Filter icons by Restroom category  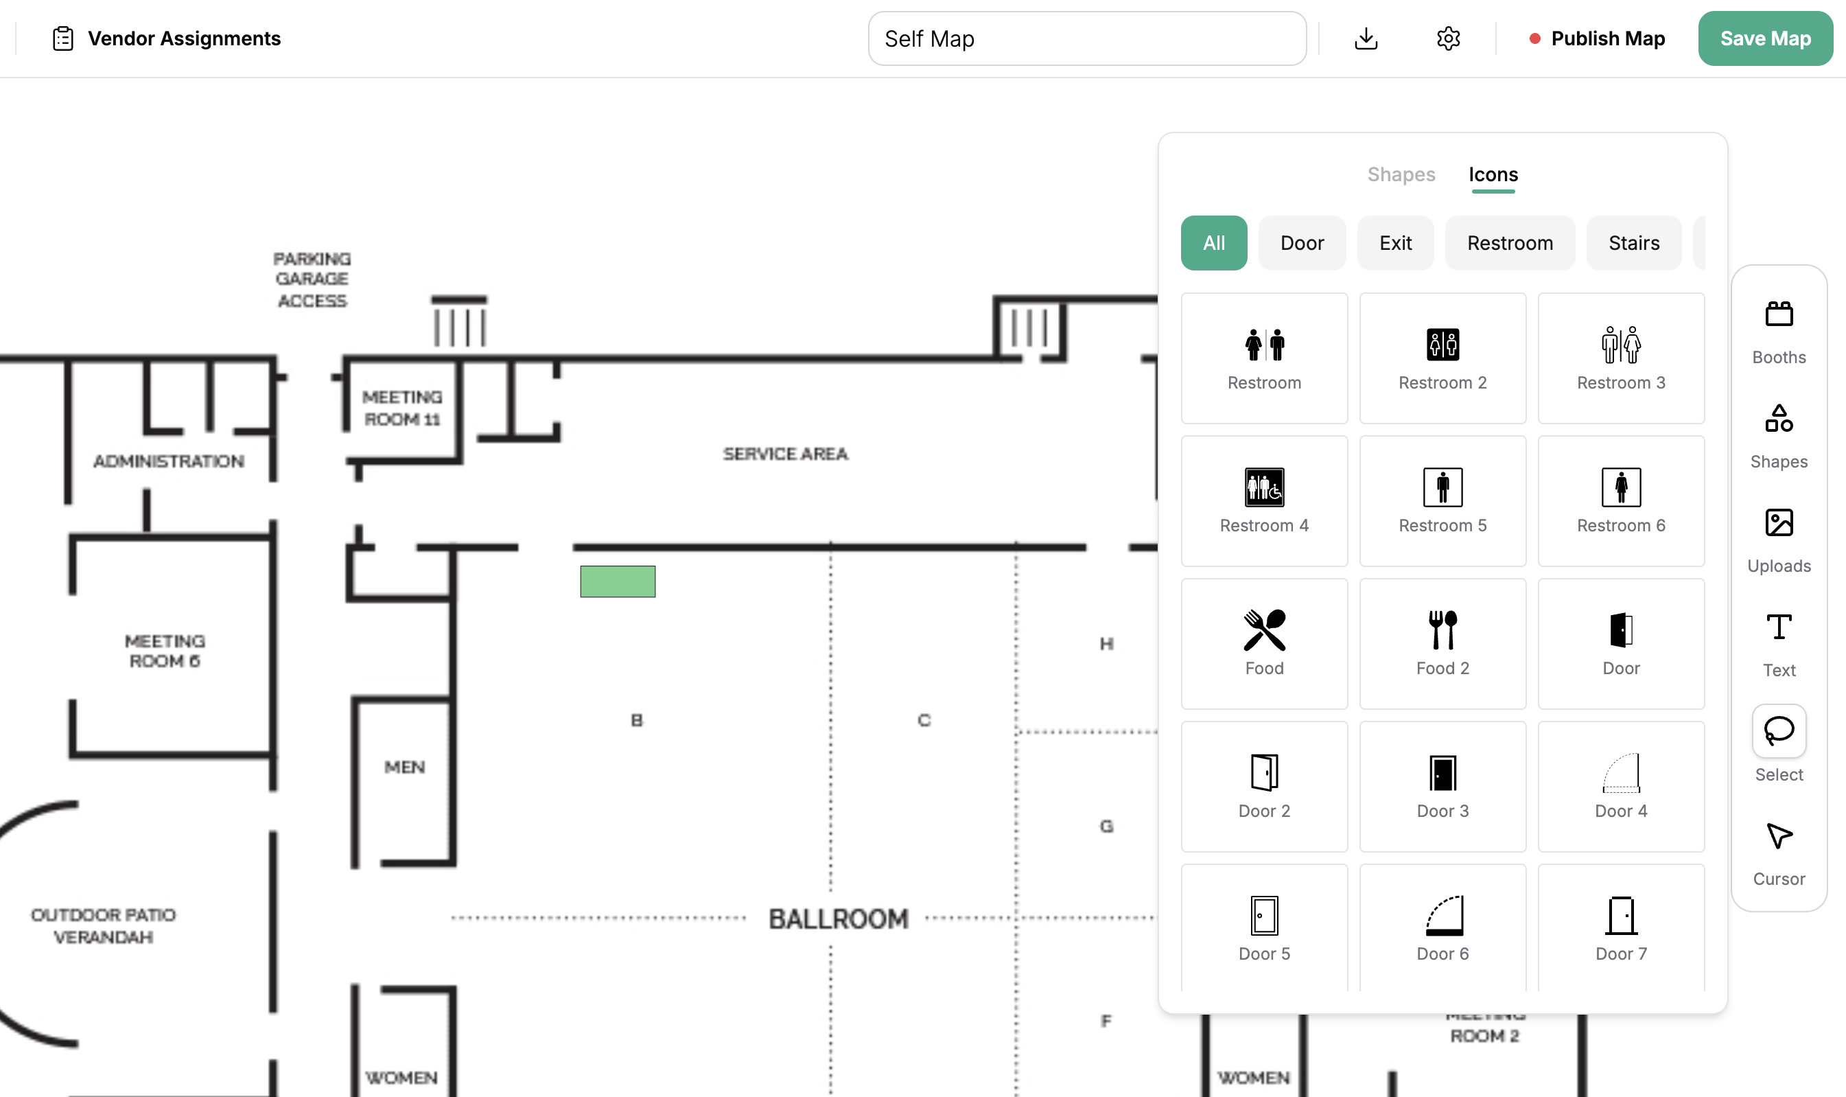[x=1509, y=243]
